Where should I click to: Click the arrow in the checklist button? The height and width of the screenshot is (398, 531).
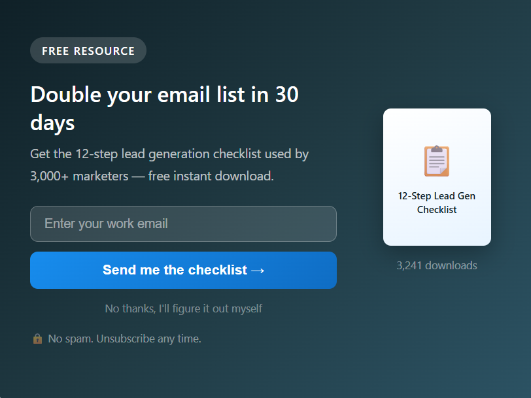pos(258,270)
